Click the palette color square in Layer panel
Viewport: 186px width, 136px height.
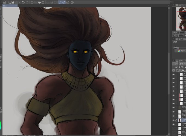pos(174,64)
